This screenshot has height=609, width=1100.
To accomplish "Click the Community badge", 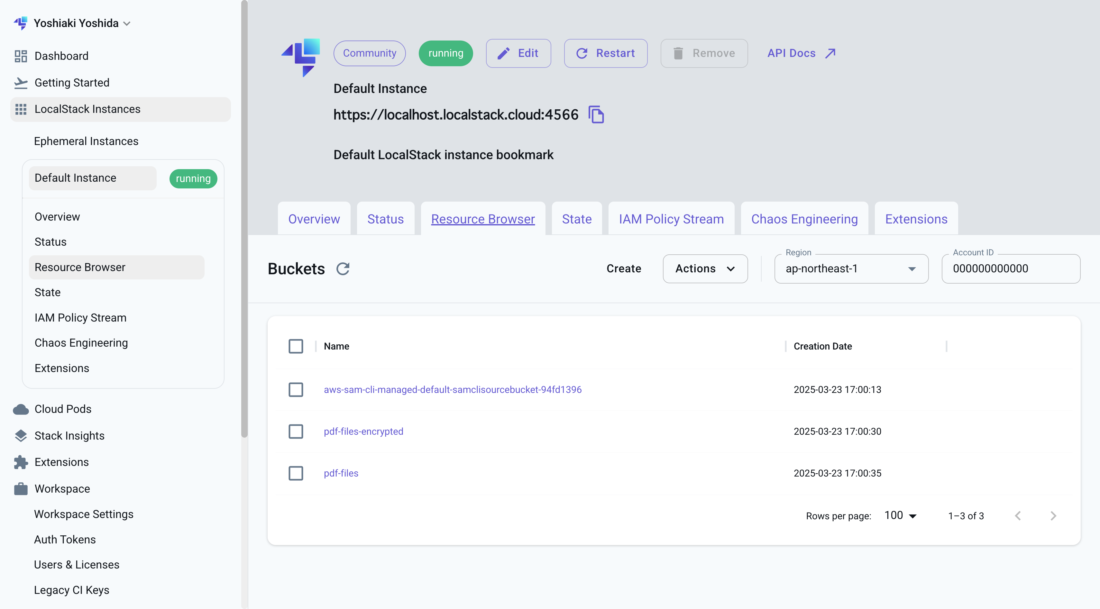I will tap(369, 53).
